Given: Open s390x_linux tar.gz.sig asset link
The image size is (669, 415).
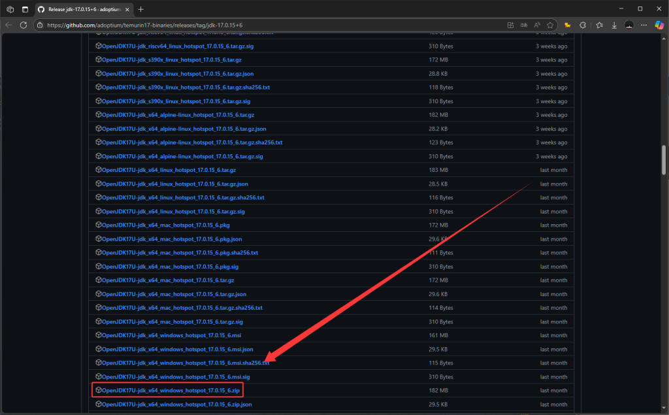Looking at the screenshot, I should [176, 101].
